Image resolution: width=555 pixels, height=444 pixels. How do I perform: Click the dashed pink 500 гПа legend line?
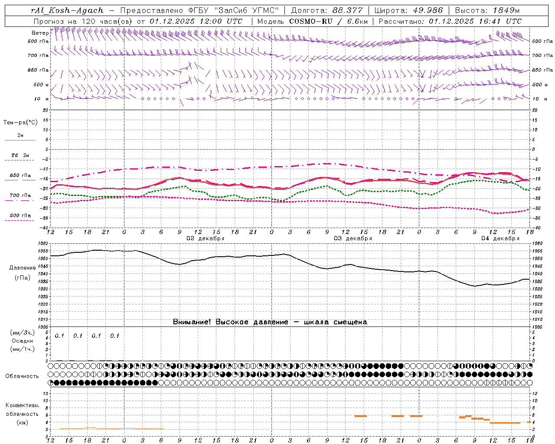20,220
